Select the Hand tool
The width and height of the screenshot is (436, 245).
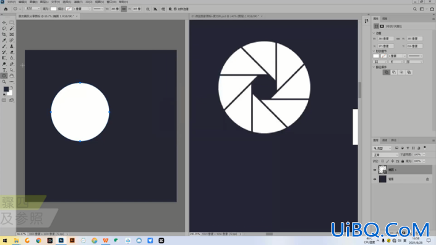11,75
